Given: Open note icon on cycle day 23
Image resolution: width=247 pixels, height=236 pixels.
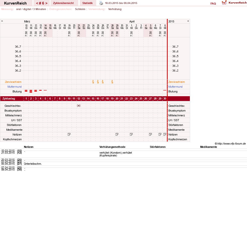Looking at the screenshot, I should pyautogui.click(x=131, y=134).
